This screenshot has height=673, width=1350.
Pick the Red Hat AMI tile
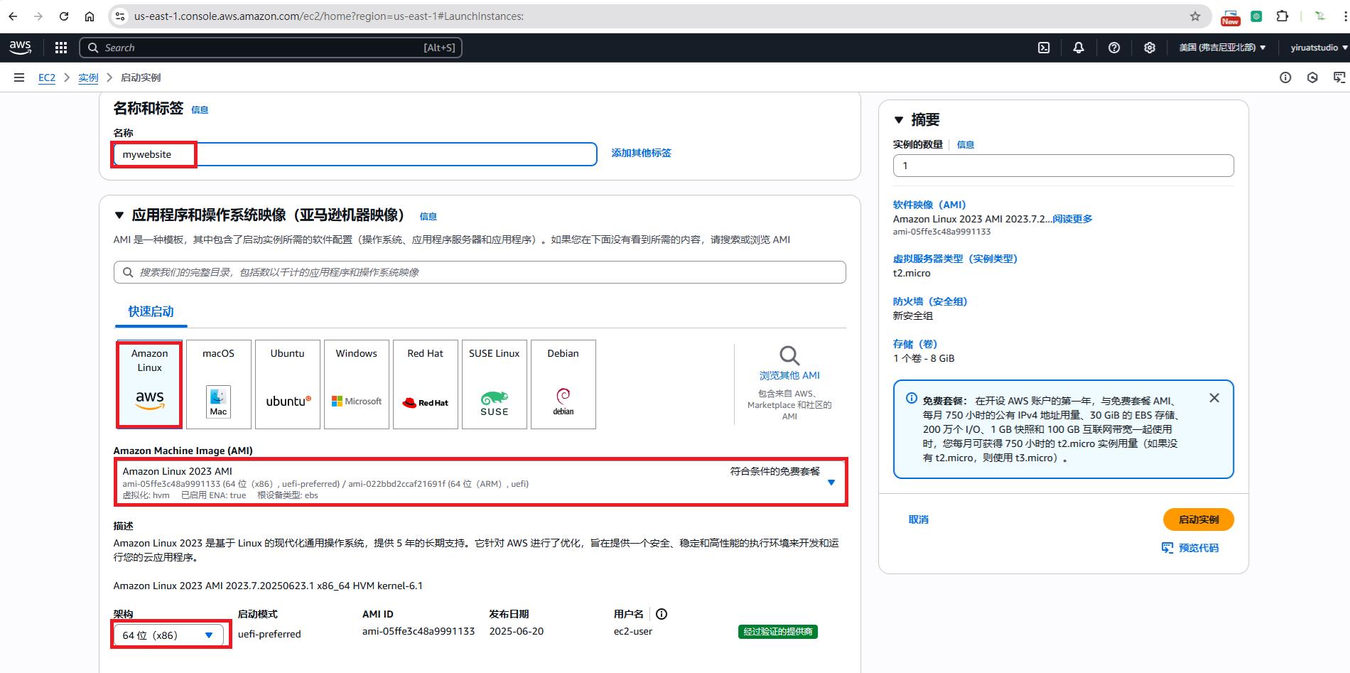click(426, 384)
